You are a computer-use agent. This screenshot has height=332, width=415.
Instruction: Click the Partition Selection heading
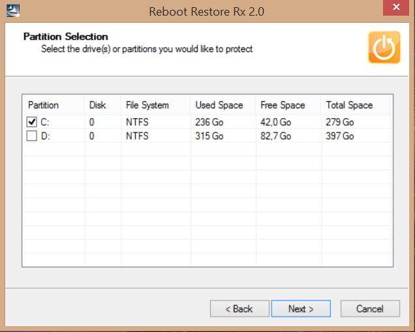point(66,37)
